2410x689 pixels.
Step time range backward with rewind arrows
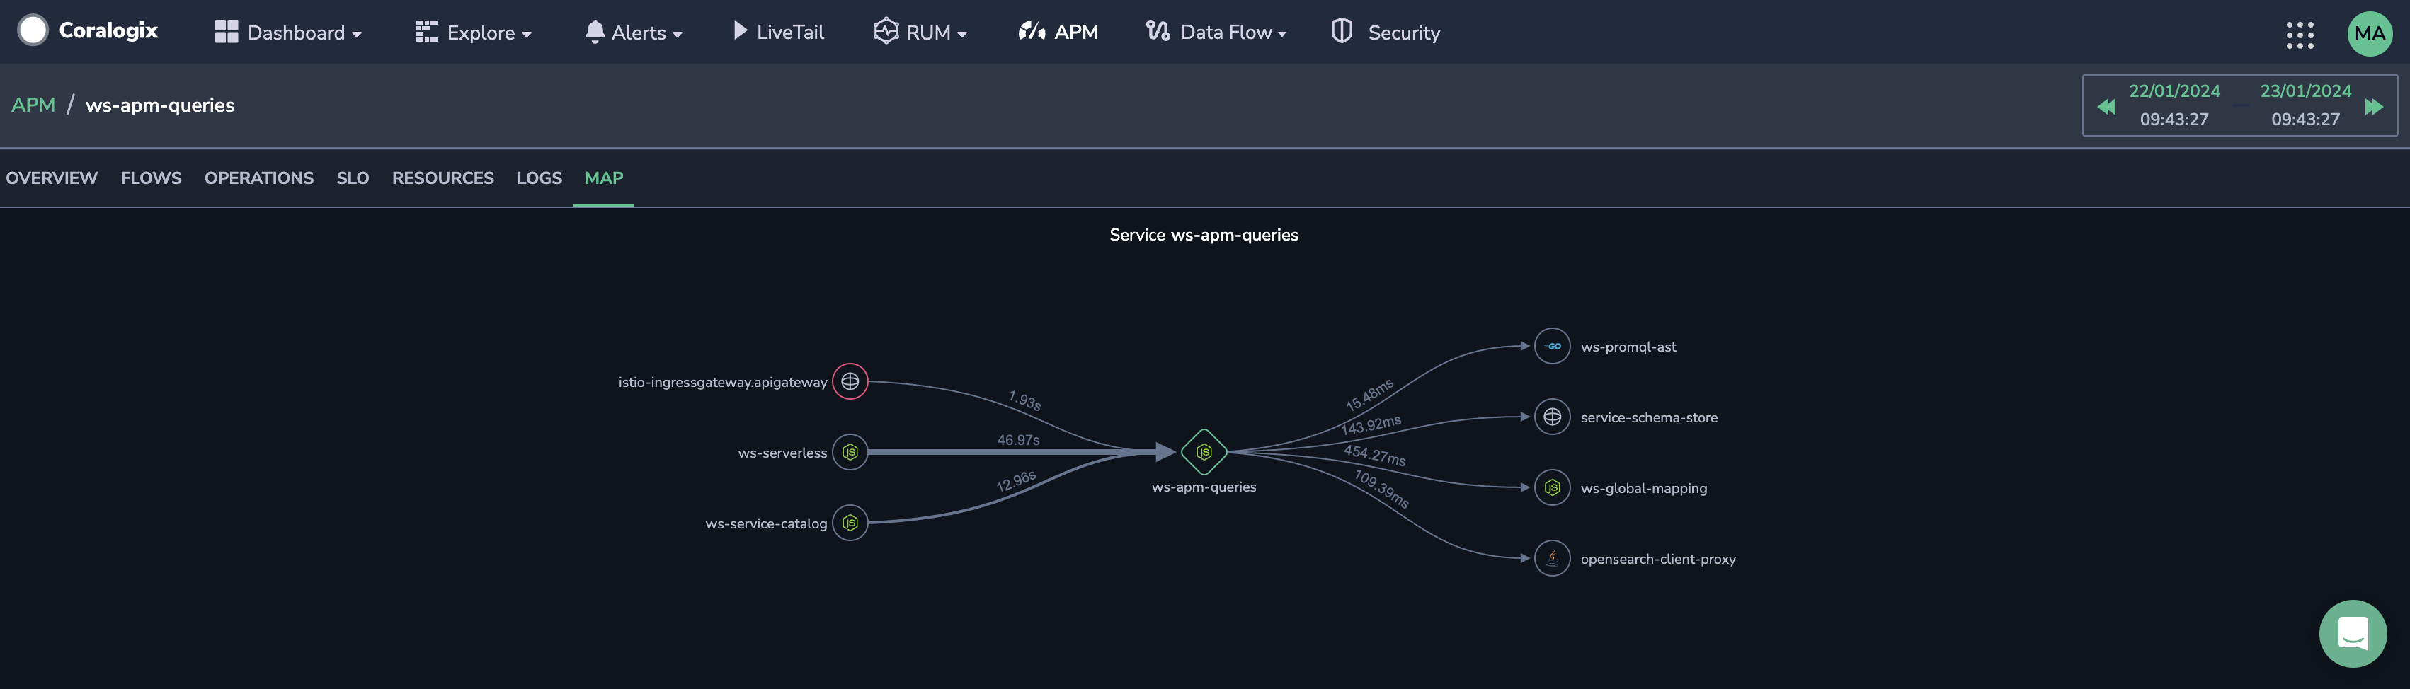click(2107, 107)
